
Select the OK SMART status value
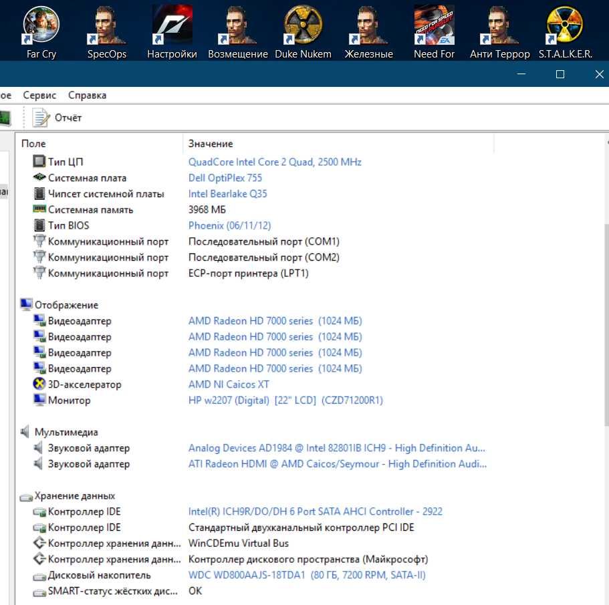(x=195, y=591)
